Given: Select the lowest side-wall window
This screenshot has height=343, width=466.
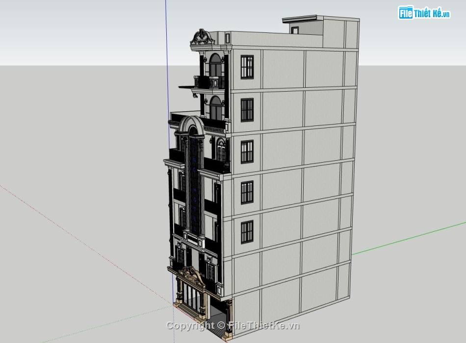Looking at the screenshot, I should pos(247,232).
